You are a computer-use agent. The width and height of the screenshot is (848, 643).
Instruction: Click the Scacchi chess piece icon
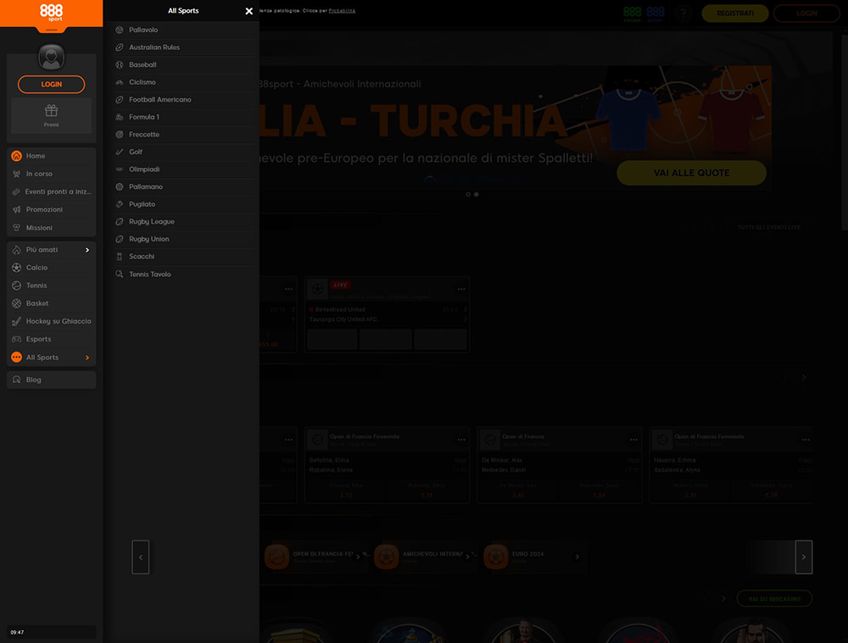point(120,256)
